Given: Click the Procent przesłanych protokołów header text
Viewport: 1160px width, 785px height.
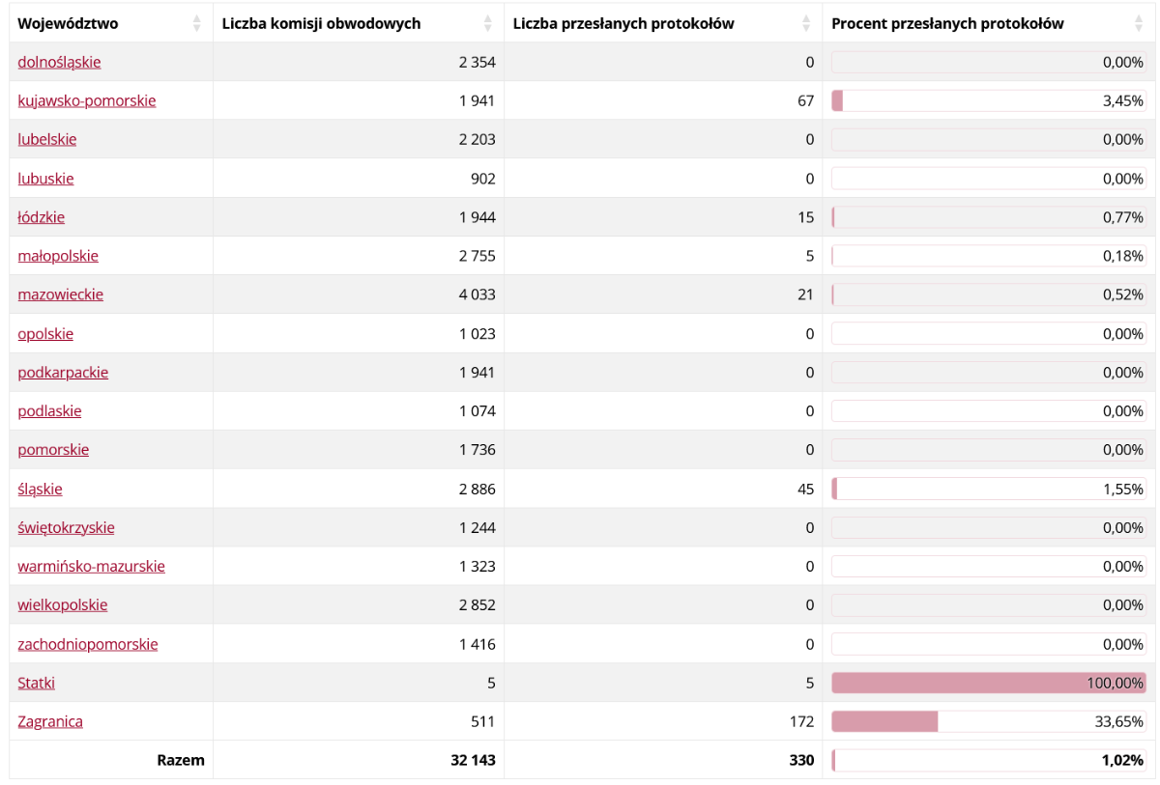Looking at the screenshot, I should pos(947,23).
